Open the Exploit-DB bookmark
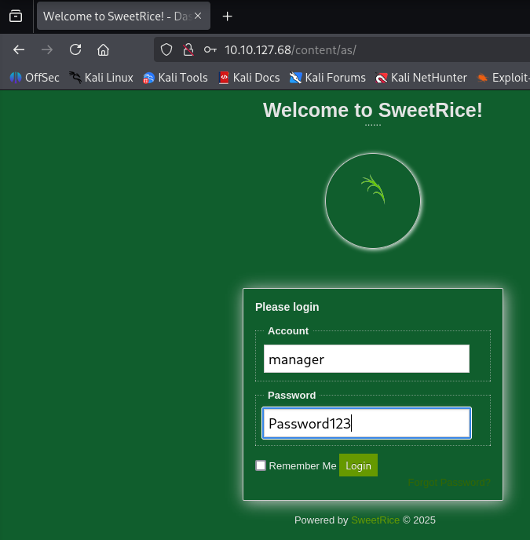The height and width of the screenshot is (540, 530). (503, 78)
